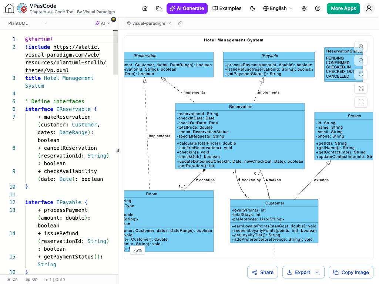Click '-status: ReservationStatus' attribute

pos(202,132)
